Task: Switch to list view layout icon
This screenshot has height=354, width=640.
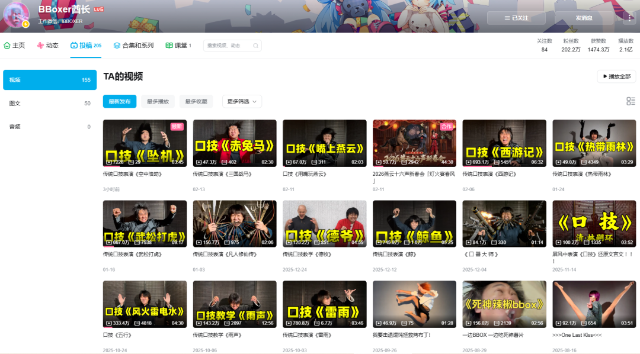Action: tap(631, 101)
